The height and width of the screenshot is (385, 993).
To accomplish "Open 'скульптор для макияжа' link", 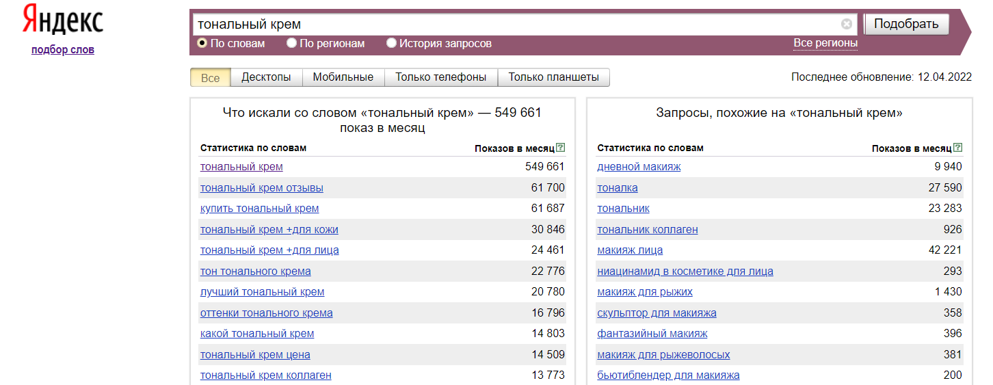I will pyautogui.click(x=657, y=313).
